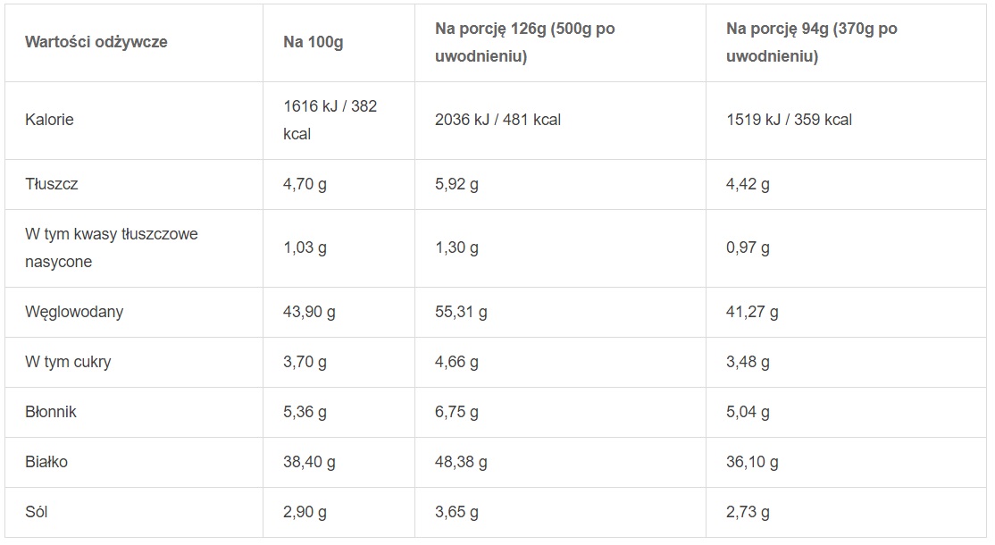Select the '0,97 g' saturated fat value
Screen dimensions: 995x545
tap(748, 248)
